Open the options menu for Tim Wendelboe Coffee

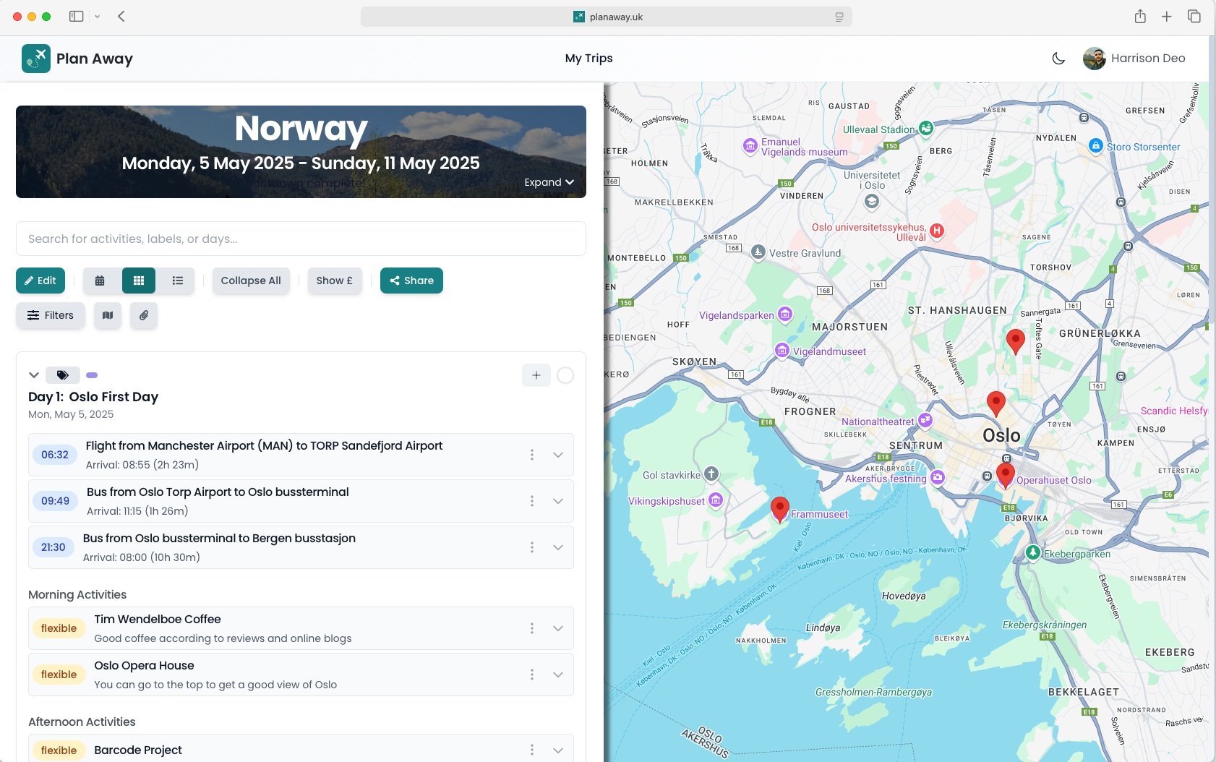click(531, 628)
